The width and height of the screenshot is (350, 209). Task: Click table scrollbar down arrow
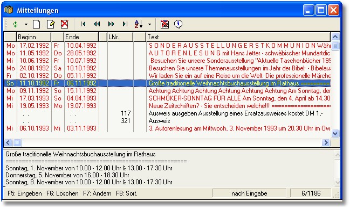(x=335, y=134)
